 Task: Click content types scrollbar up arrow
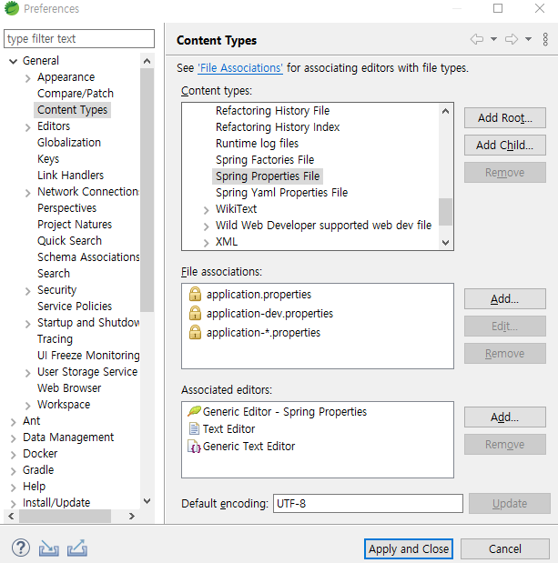(x=445, y=111)
